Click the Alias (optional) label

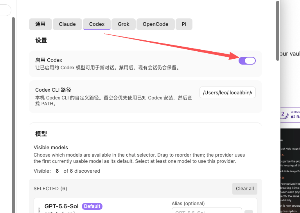pos(188,204)
